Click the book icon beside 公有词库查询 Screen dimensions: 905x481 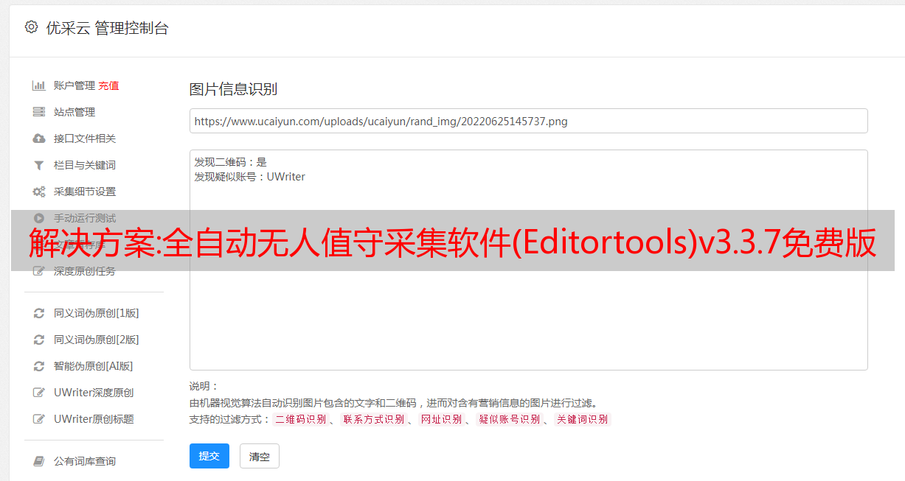coord(39,461)
